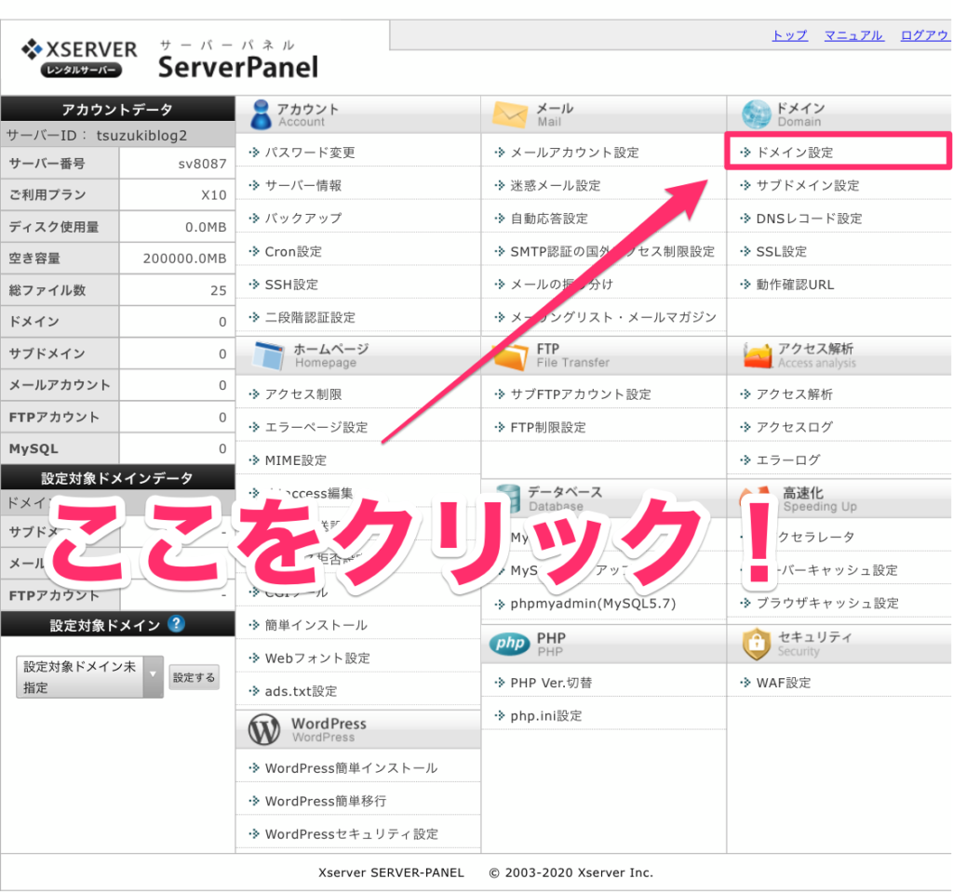The height and width of the screenshot is (892, 953).
Task: Click the server ID tsuzukiblog2
Action: click(141, 135)
